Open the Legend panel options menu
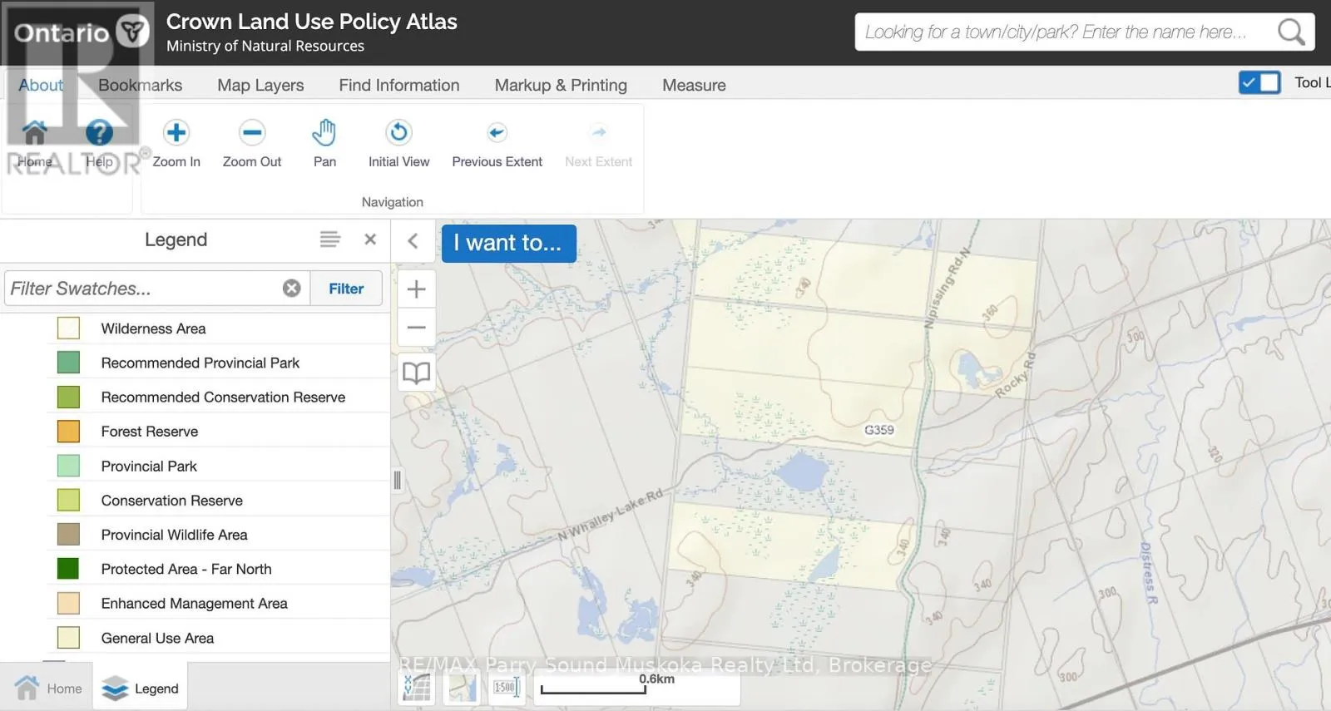The width and height of the screenshot is (1331, 711). (x=329, y=239)
